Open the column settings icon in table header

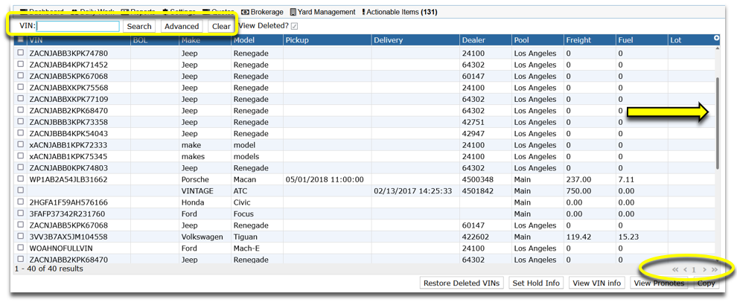(x=717, y=38)
